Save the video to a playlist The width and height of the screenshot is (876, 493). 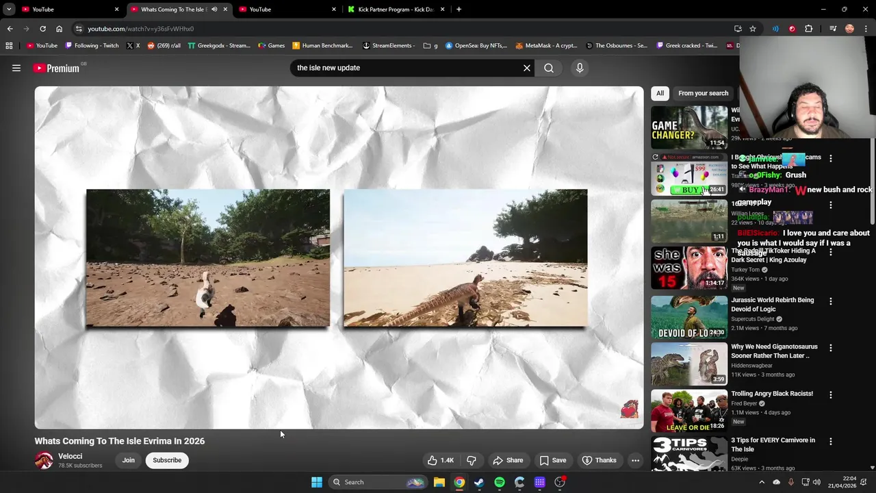(x=553, y=460)
